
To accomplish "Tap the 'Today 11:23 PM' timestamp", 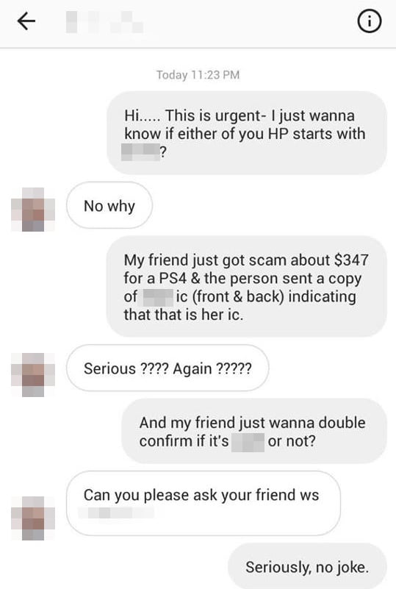I will pyautogui.click(x=198, y=75).
